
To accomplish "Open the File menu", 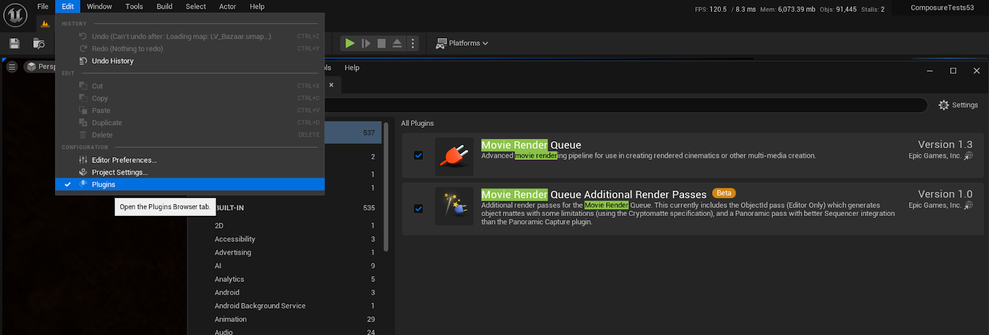I will pos(43,7).
